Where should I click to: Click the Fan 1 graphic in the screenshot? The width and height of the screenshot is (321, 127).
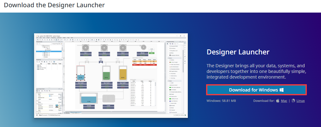click(86, 48)
